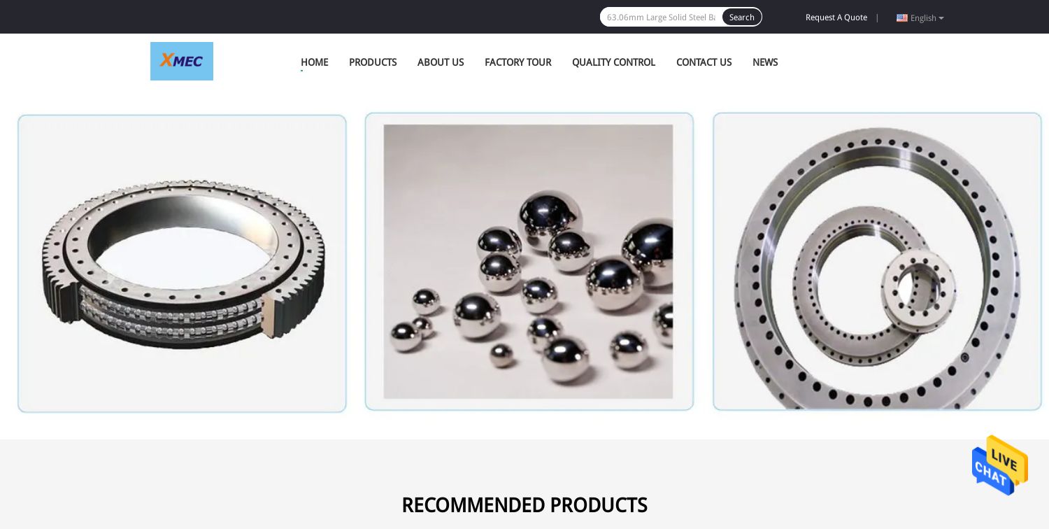Open the Products menu
1049x529 pixels.
[x=373, y=62]
